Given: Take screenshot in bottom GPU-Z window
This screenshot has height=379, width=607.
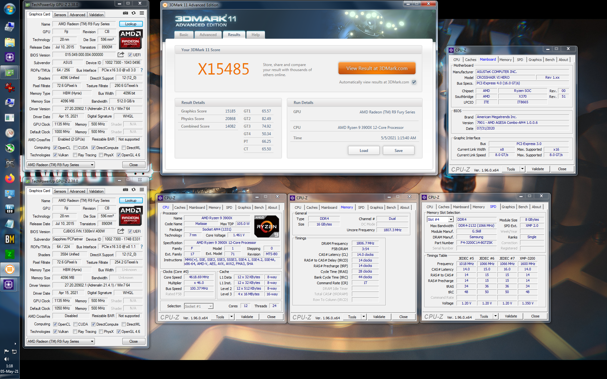Looking at the screenshot, I should coord(126,189).
